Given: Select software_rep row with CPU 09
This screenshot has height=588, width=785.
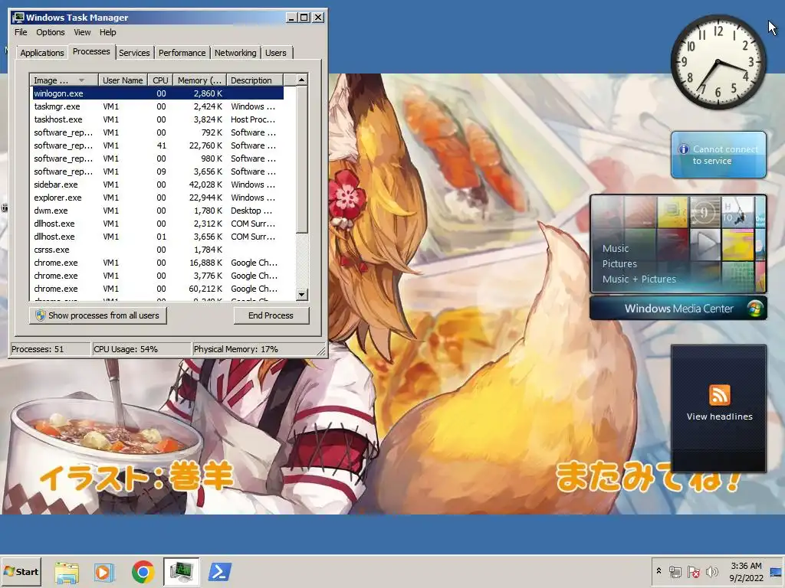Looking at the screenshot, I should [158, 171].
